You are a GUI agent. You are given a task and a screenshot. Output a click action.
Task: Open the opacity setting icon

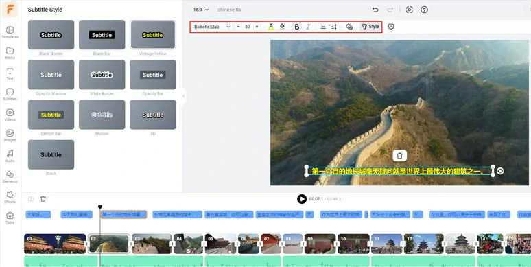[x=349, y=27]
